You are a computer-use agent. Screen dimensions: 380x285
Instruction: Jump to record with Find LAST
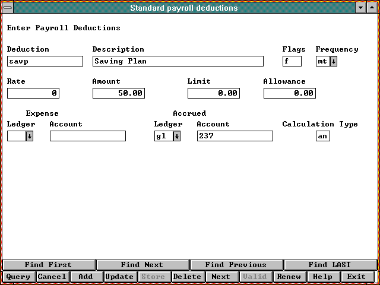[330, 265]
